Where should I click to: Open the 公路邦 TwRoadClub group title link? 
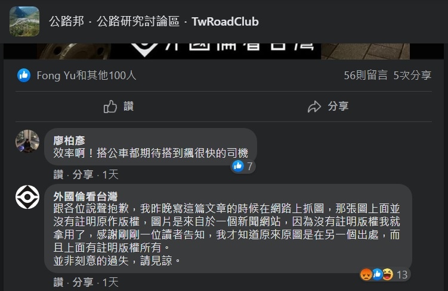click(154, 21)
